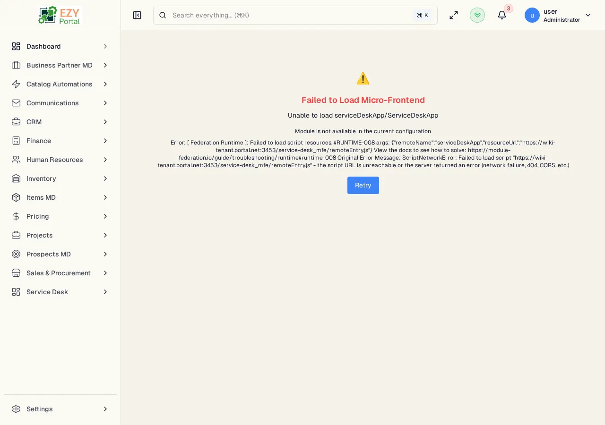
Task: Select Prospects MD menu label
Action: click(49, 254)
